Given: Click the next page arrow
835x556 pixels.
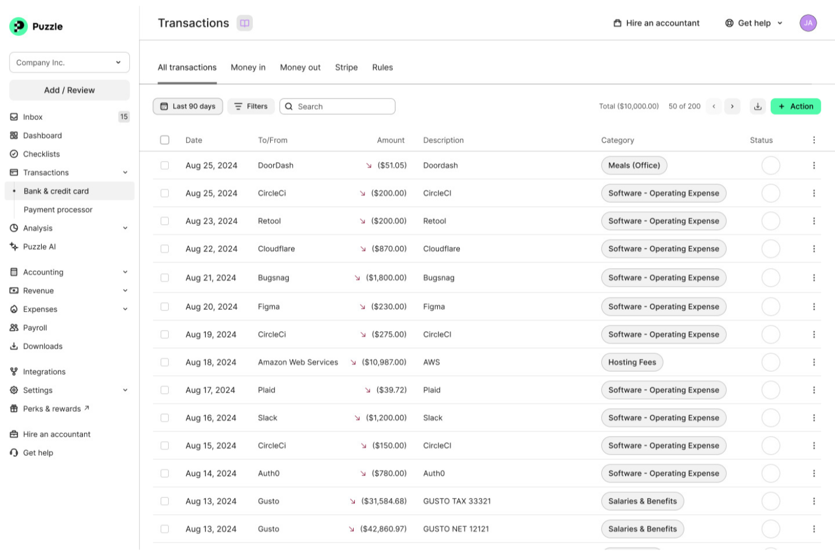Looking at the screenshot, I should pos(732,106).
